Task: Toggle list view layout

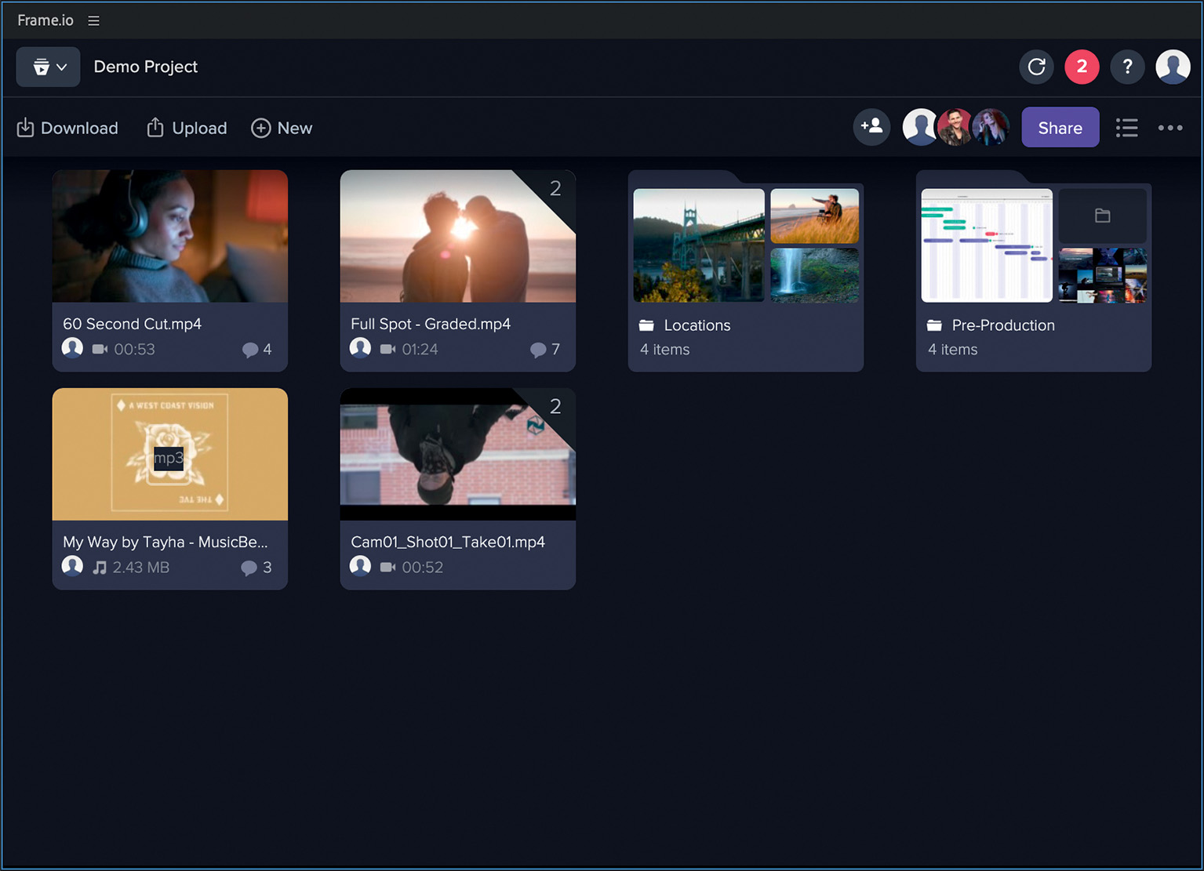Action: pyautogui.click(x=1126, y=128)
